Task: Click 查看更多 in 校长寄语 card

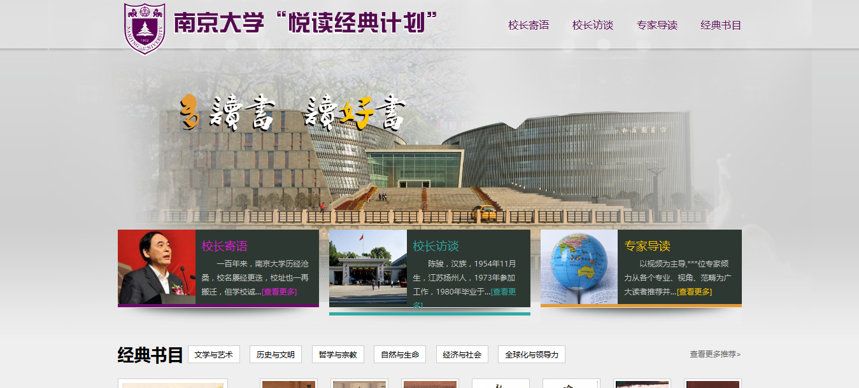Action: pos(280,292)
